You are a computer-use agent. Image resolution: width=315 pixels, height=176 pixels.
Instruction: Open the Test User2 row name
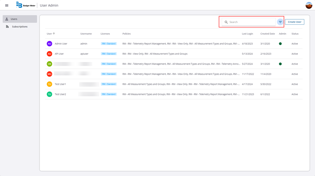pyautogui.click(x=60, y=94)
